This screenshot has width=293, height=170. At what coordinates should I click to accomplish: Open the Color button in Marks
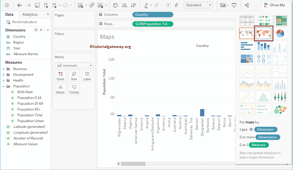[60, 76]
